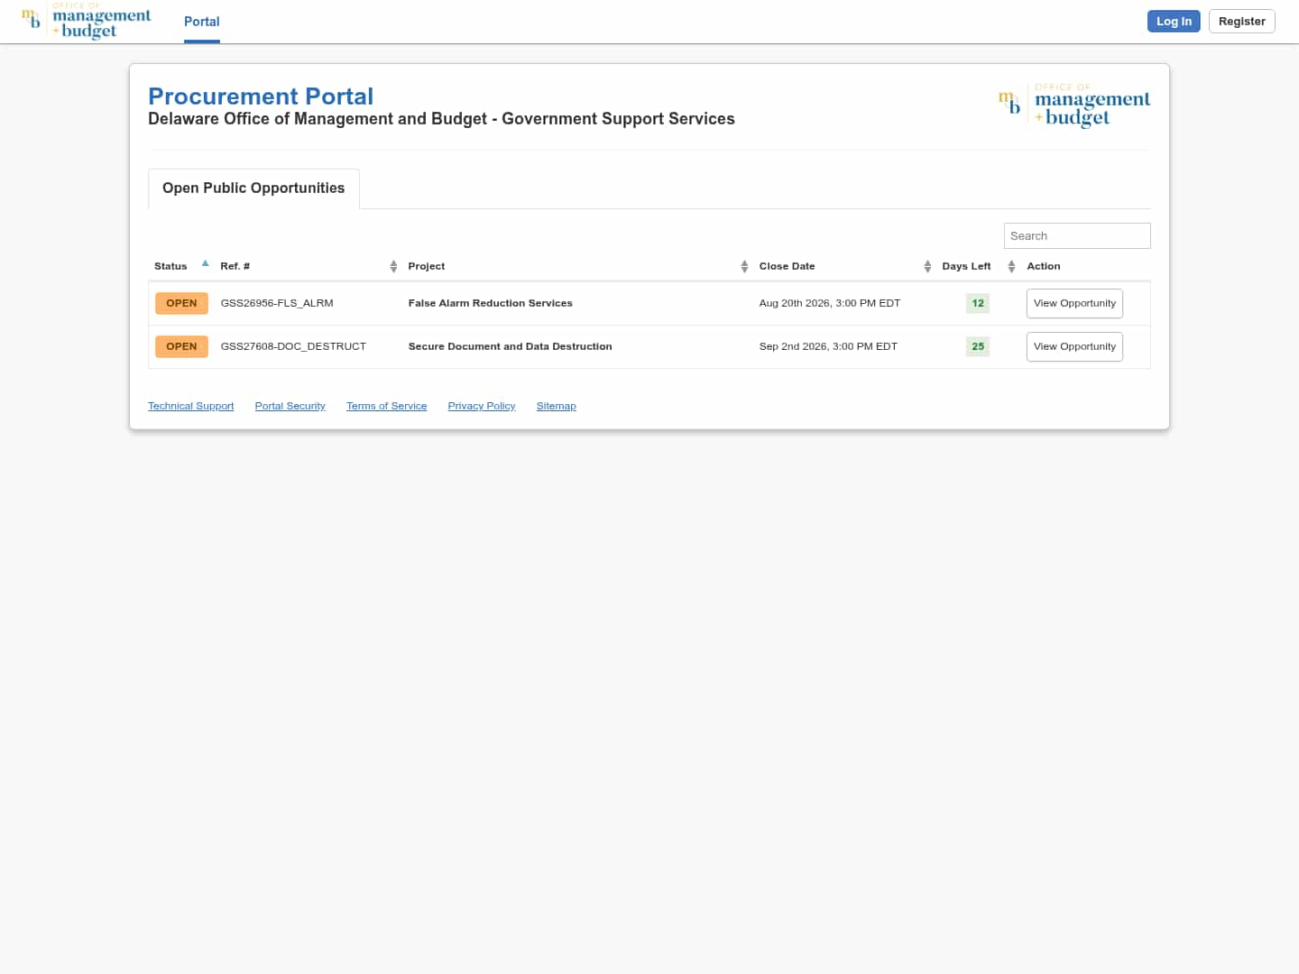The image size is (1299, 974).
Task: Sort by Ref. # column sort arrows
Action: point(393,266)
